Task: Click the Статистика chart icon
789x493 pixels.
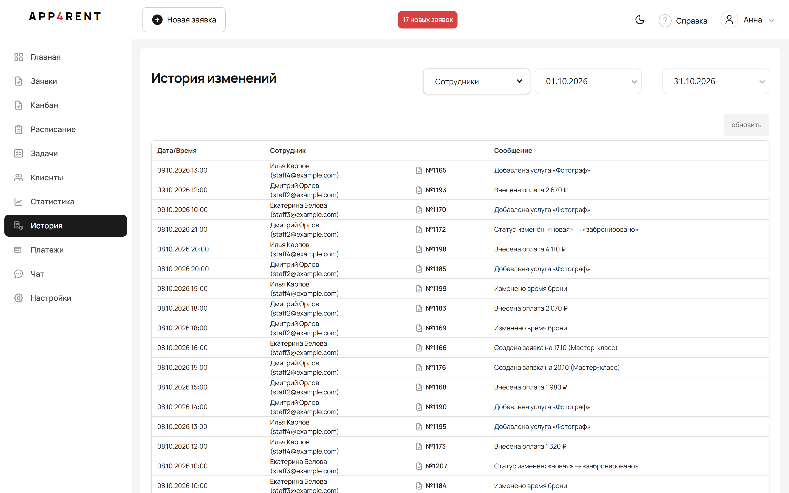Action: tap(19, 202)
